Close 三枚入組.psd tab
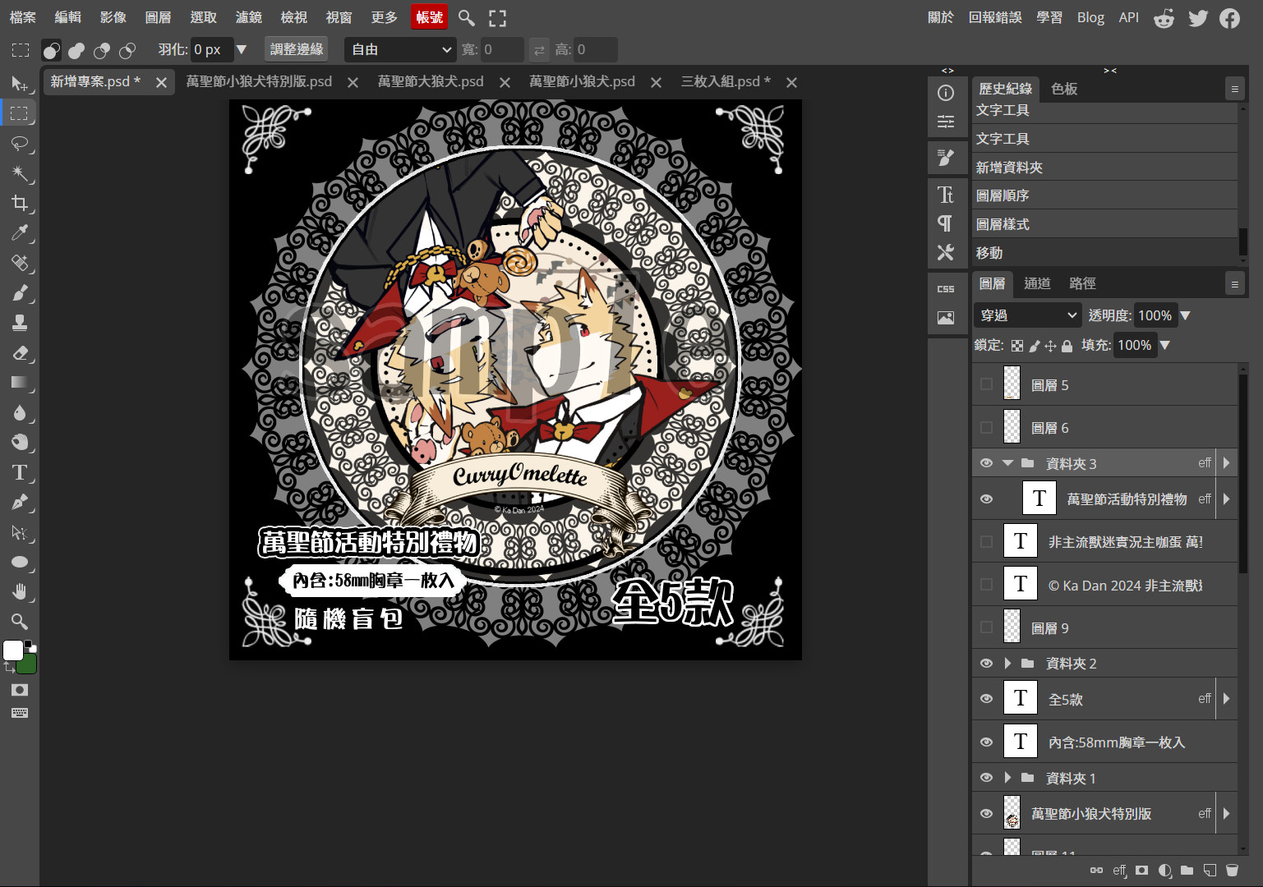Viewport: 1263px width, 887px height. coord(791,82)
